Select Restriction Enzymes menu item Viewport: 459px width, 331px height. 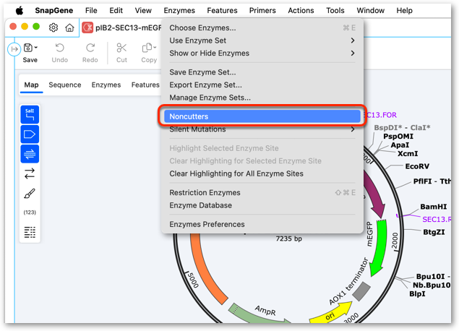click(262, 192)
